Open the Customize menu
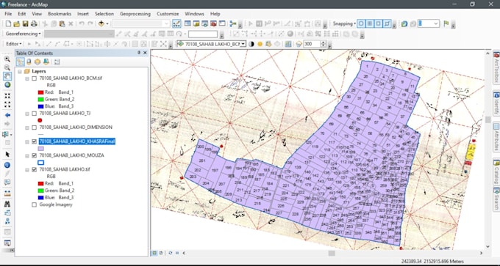This screenshot has width=500, height=266. point(168,14)
